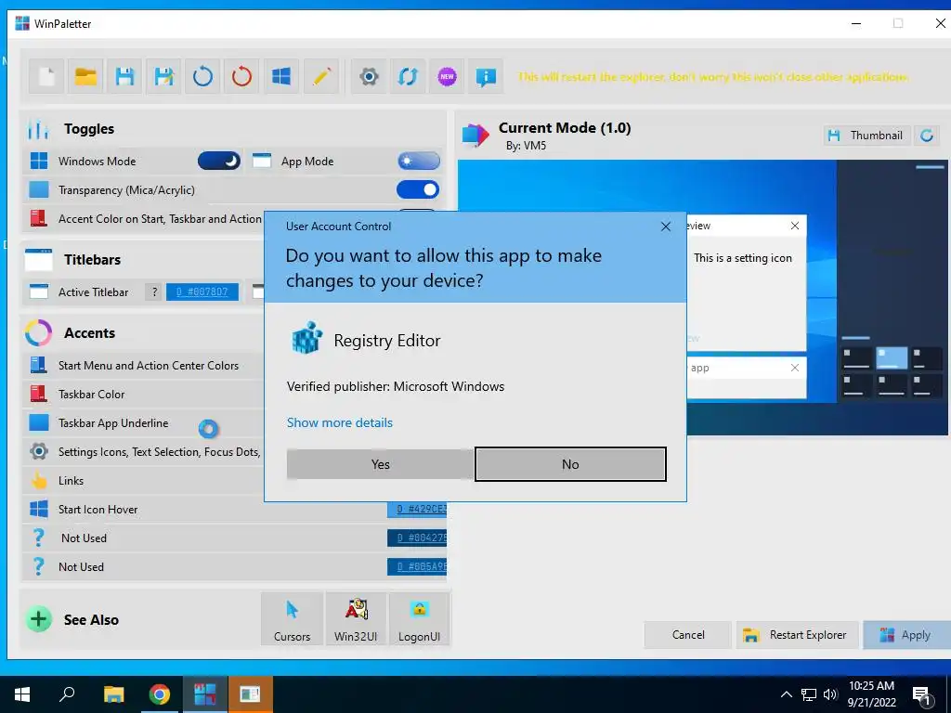Screen dimensions: 951x713
Task: Close the User Account Control dialog
Action: point(665,227)
